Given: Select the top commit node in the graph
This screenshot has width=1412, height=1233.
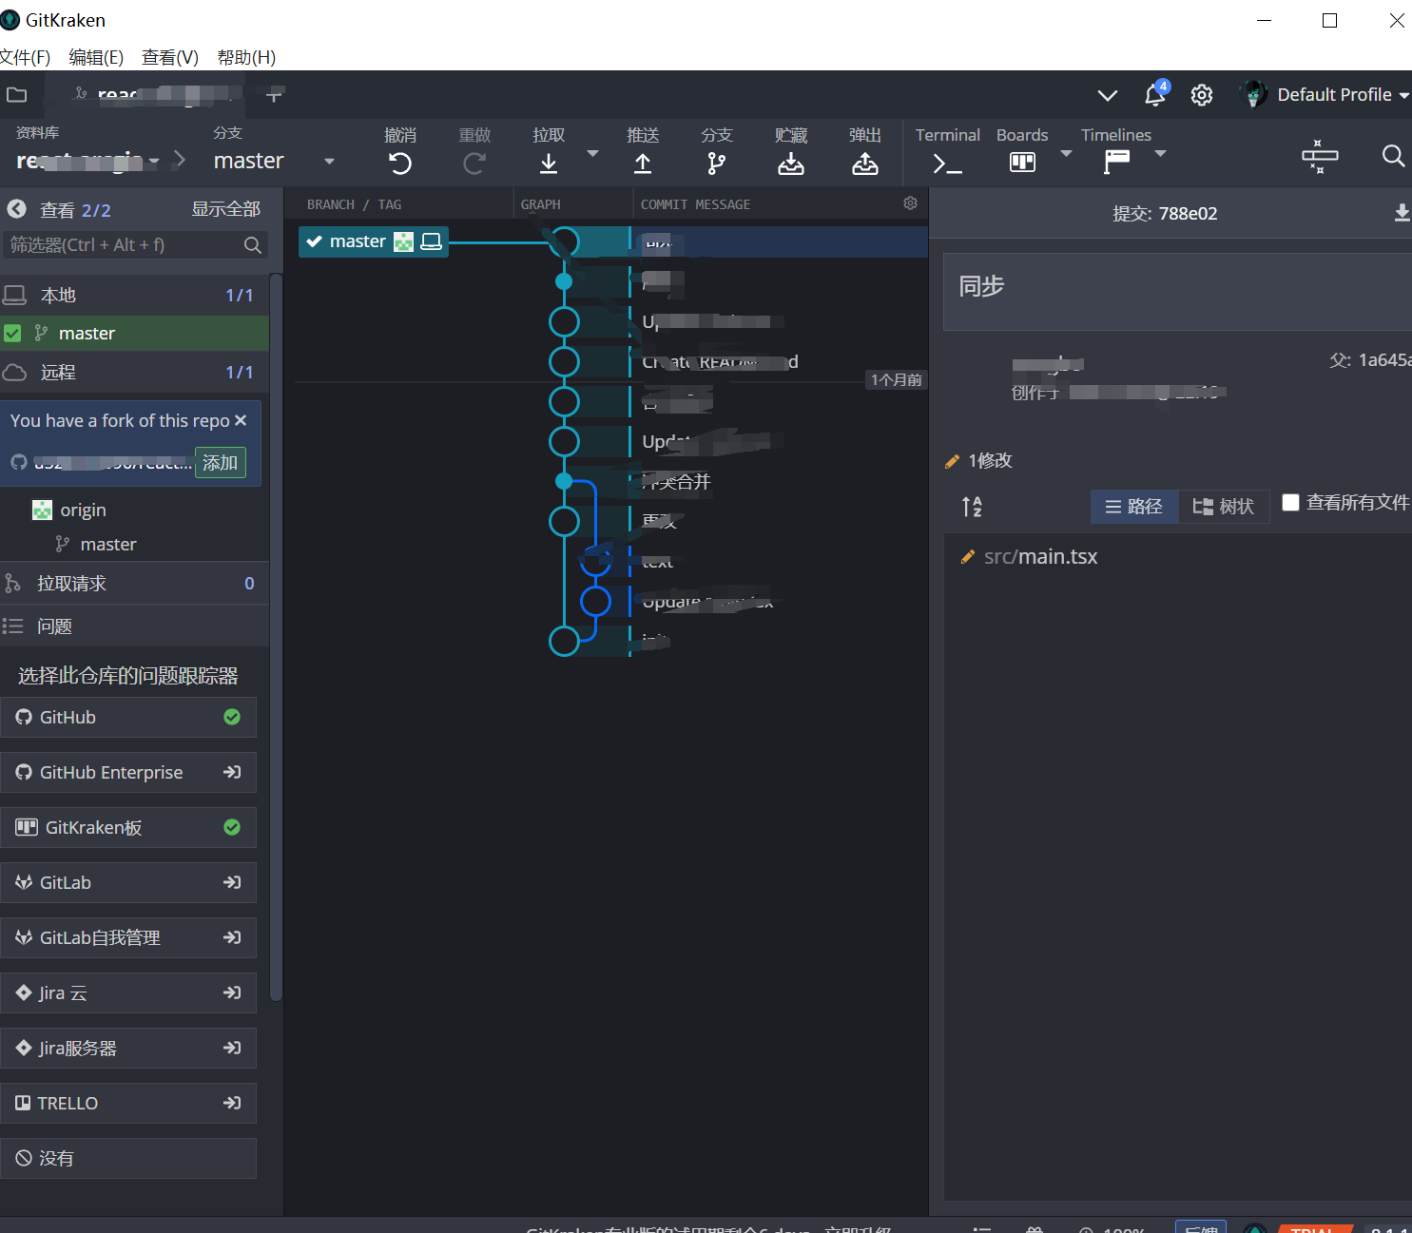Looking at the screenshot, I should click(x=565, y=242).
